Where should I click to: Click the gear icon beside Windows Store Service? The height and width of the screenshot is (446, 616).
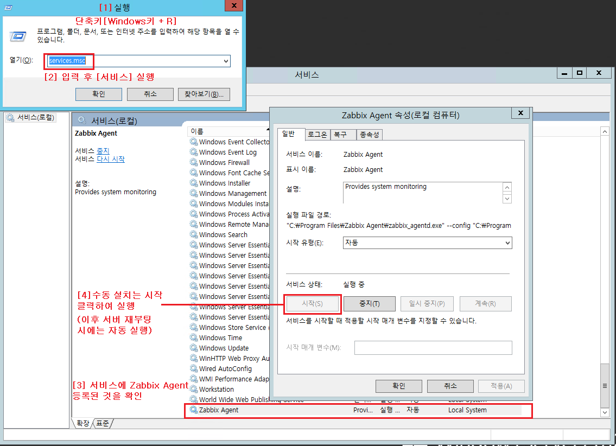click(x=194, y=327)
